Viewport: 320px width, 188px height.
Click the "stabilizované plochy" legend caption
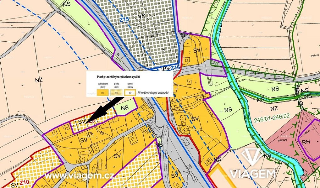(x=103, y=85)
